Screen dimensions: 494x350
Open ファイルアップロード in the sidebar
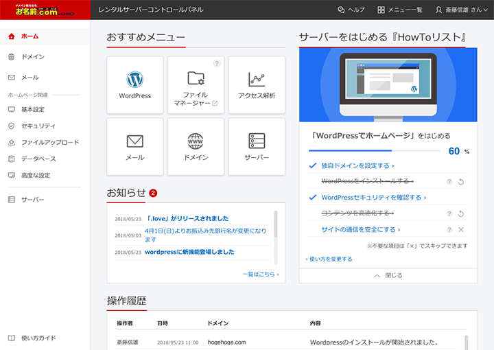[x=45, y=142]
